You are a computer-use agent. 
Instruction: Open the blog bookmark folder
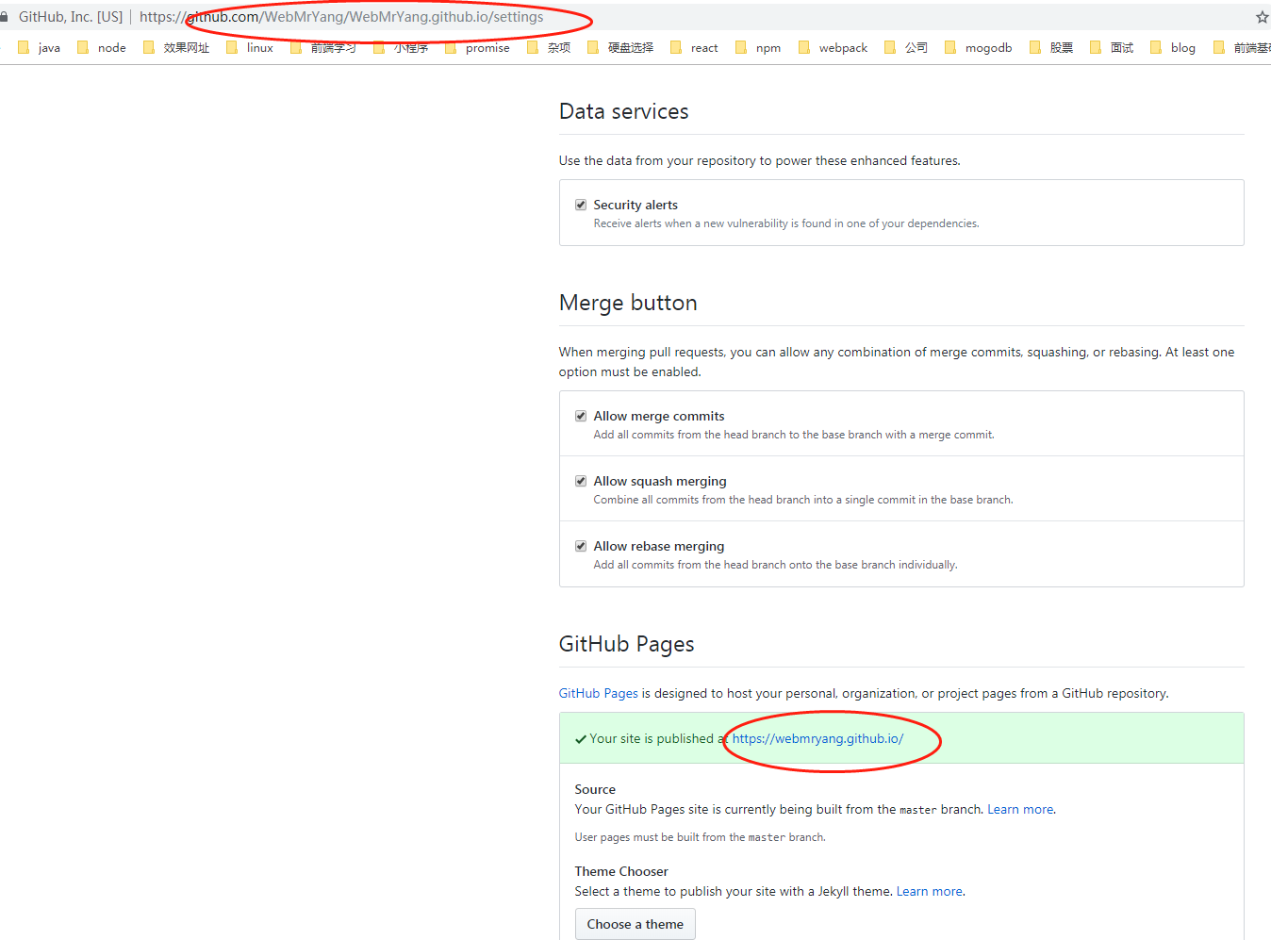(1173, 48)
